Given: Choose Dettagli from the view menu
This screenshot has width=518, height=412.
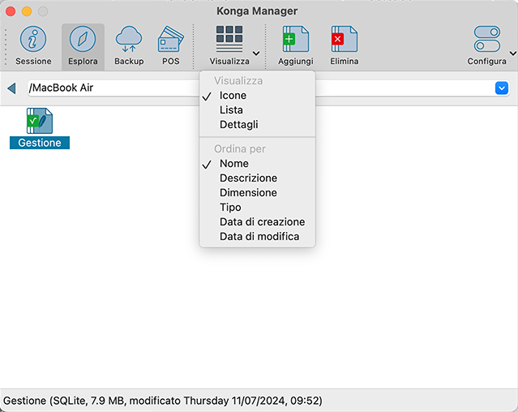Looking at the screenshot, I should (238, 125).
